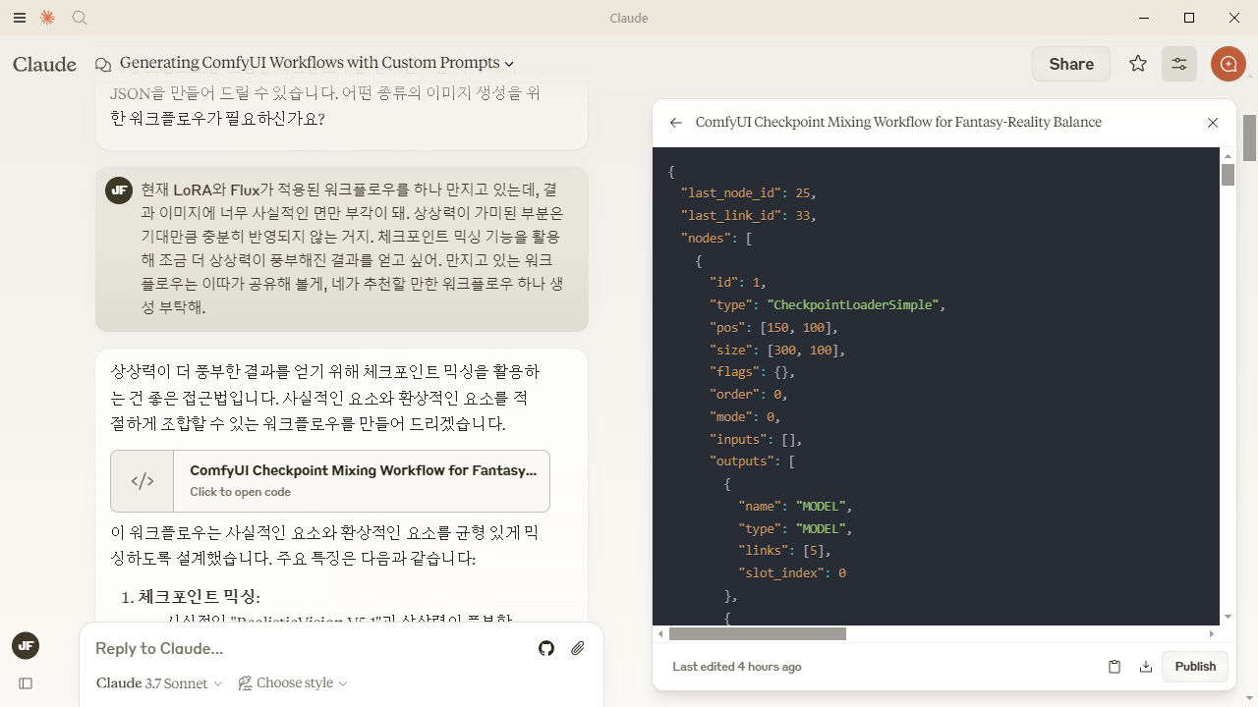The image size is (1258, 707).
Task: Click the Claude logo home link
Action: 44,64
